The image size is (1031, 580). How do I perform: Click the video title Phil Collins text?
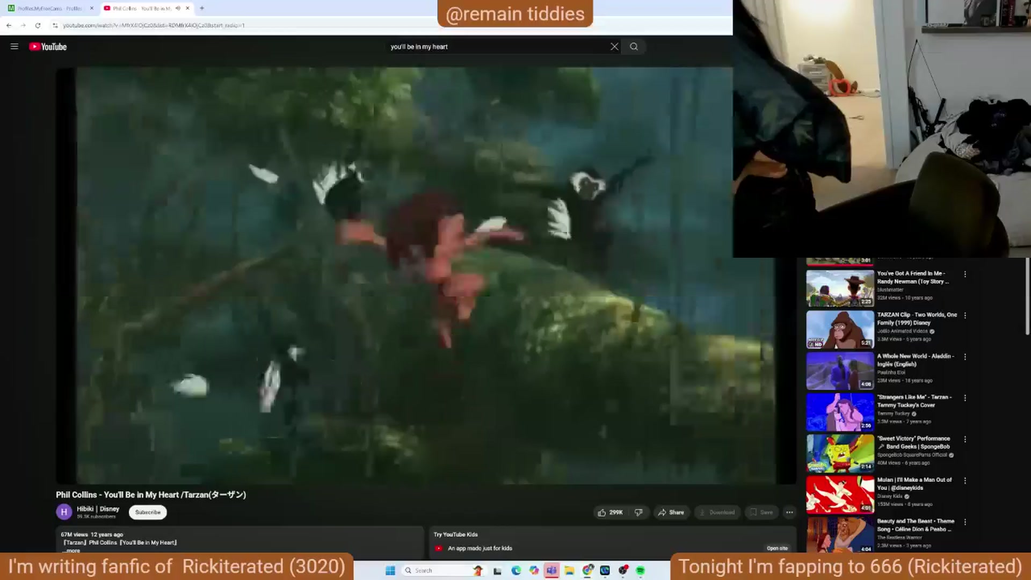(151, 495)
